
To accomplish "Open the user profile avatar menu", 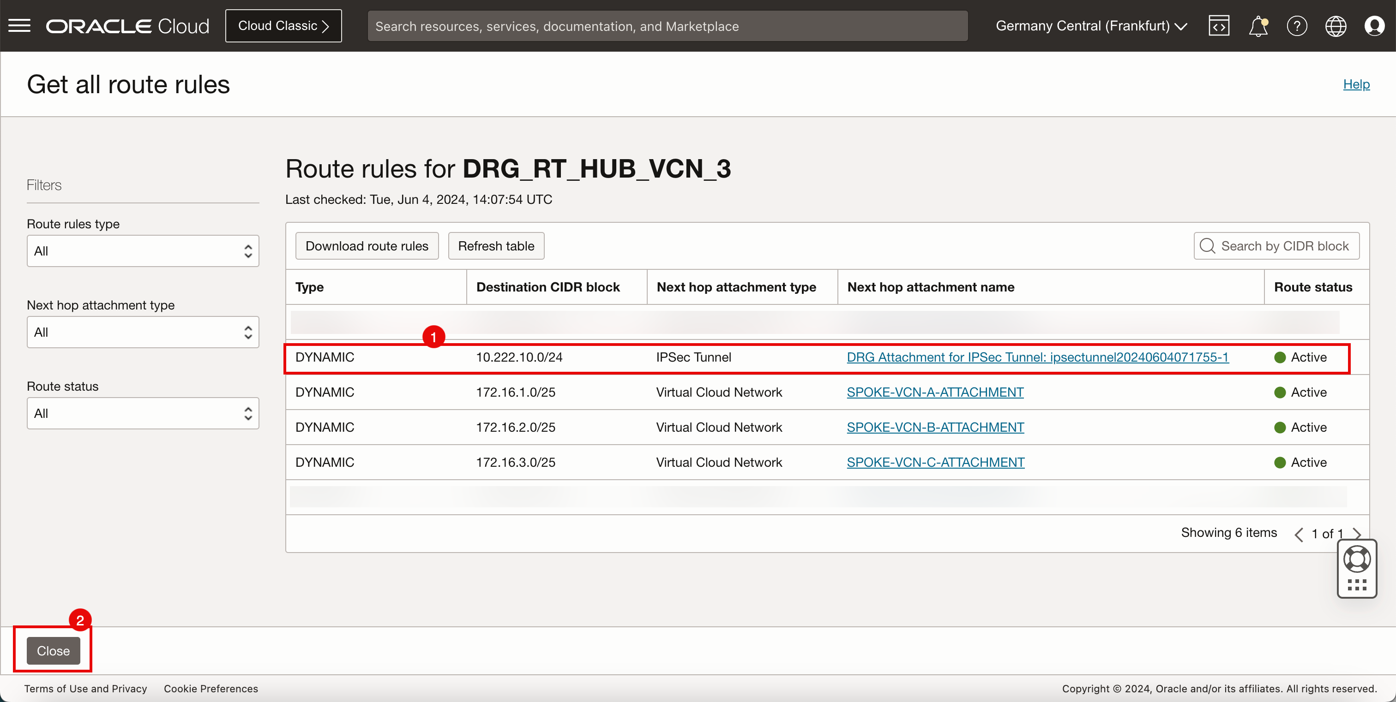I will (1374, 25).
